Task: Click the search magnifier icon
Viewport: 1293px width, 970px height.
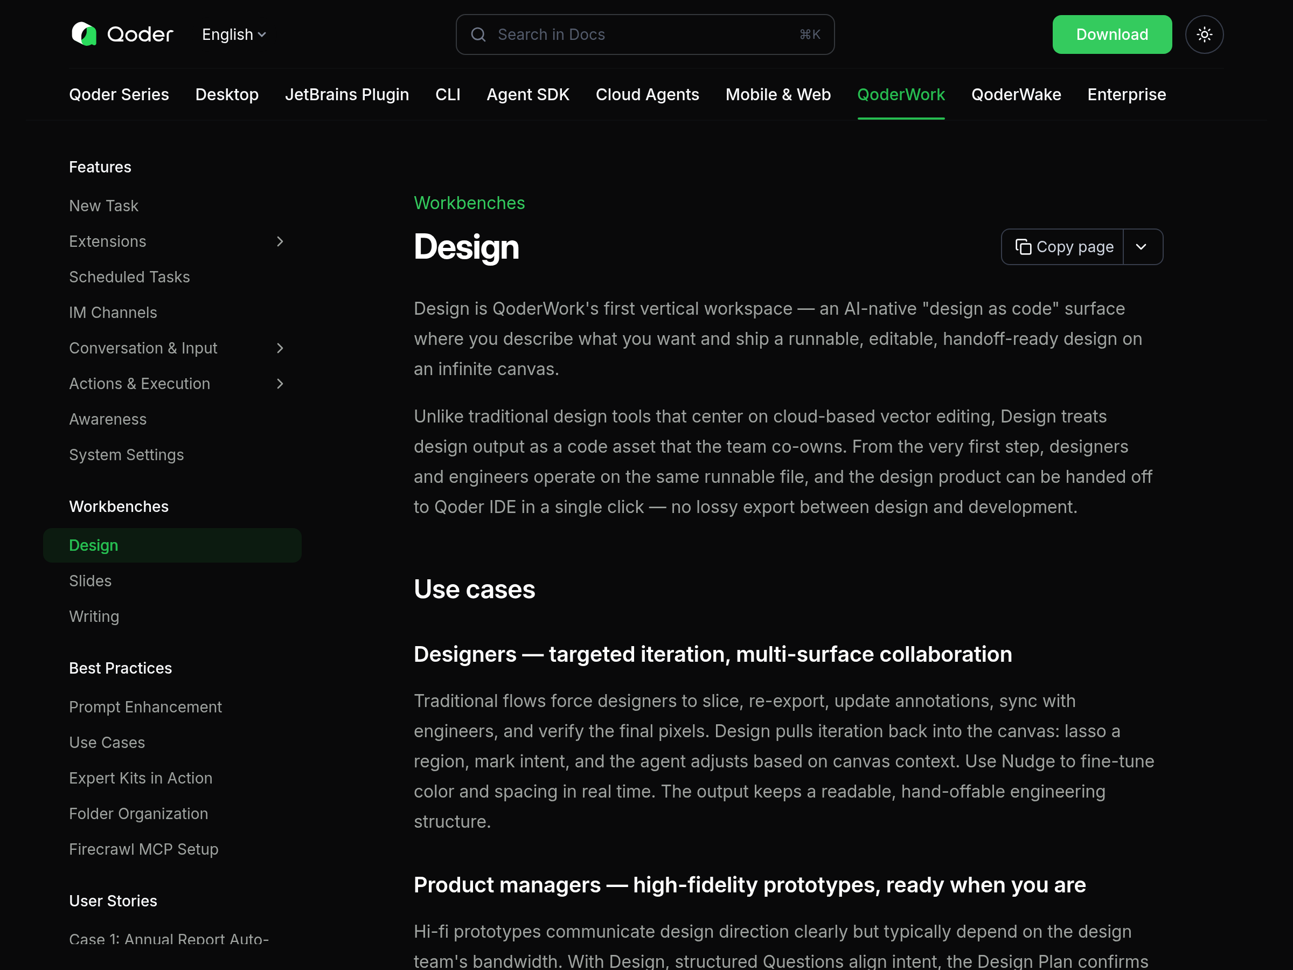Action: pyautogui.click(x=478, y=34)
